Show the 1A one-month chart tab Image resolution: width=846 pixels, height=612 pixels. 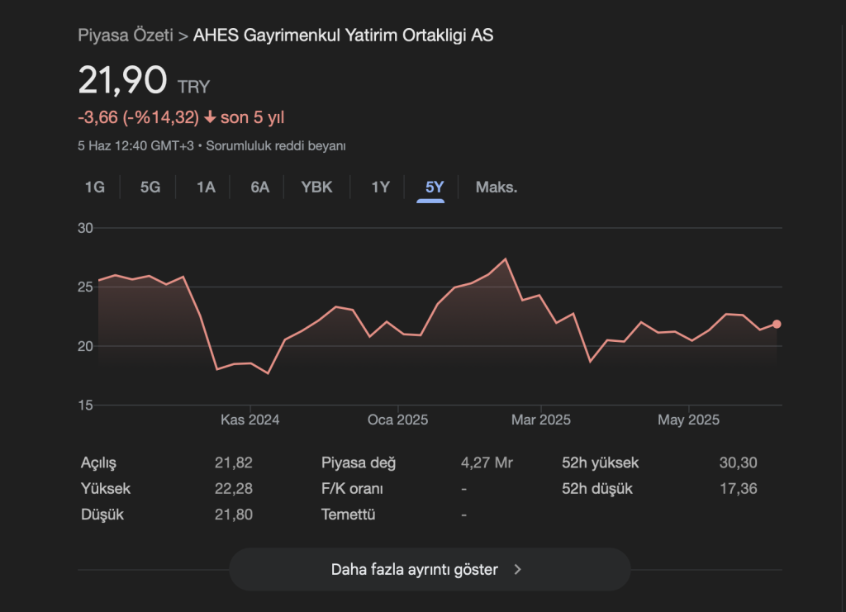(206, 187)
